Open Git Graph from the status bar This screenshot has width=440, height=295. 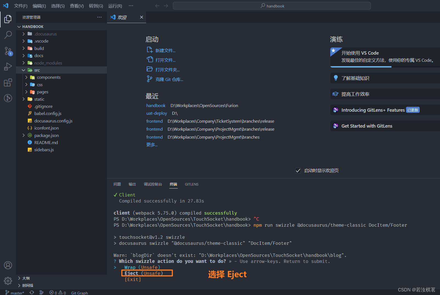tap(79, 293)
